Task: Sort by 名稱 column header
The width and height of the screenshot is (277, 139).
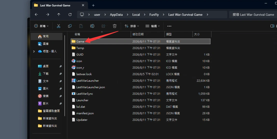Action: [x=101, y=34]
